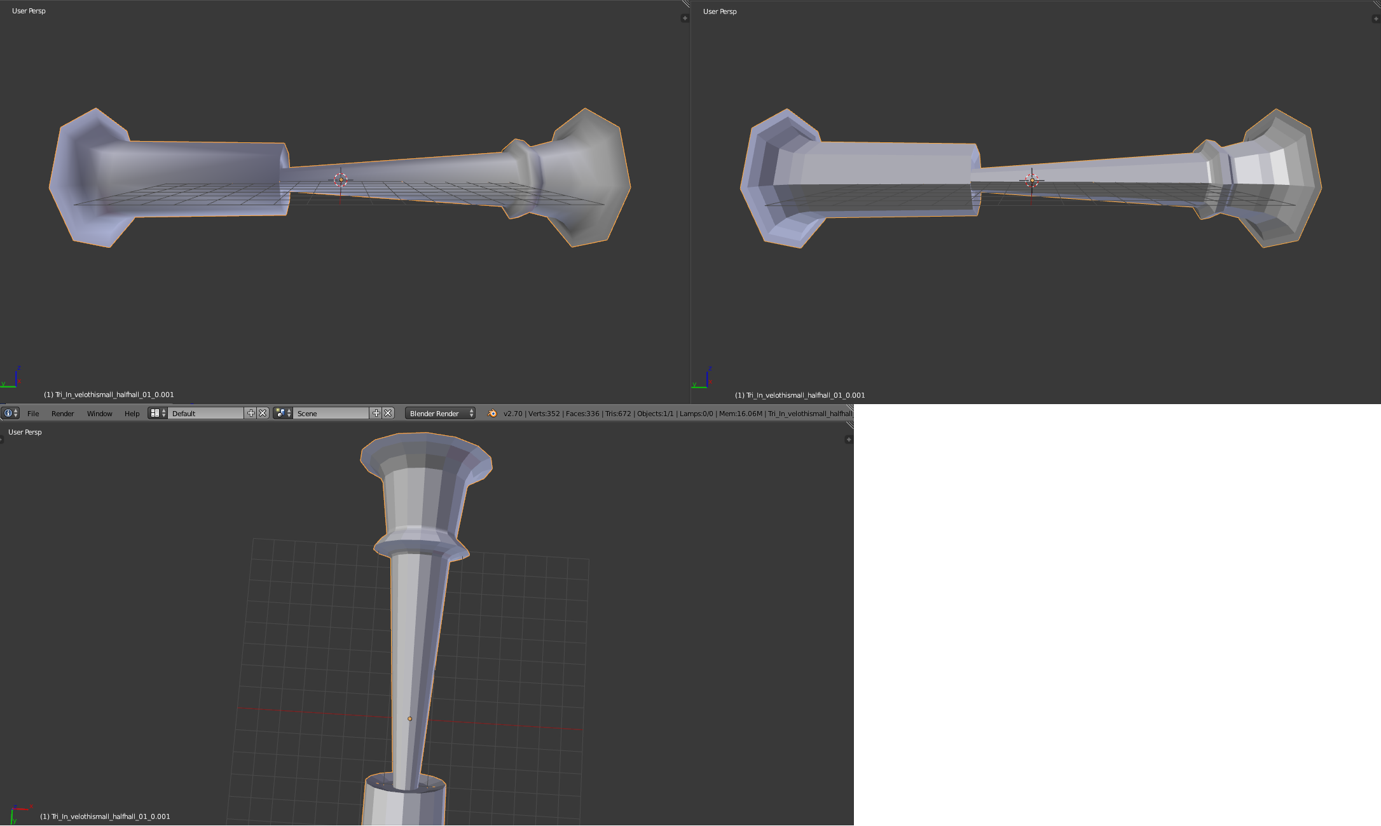Add a new scene with plus icon
The image size is (1381, 826).
(376, 413)
